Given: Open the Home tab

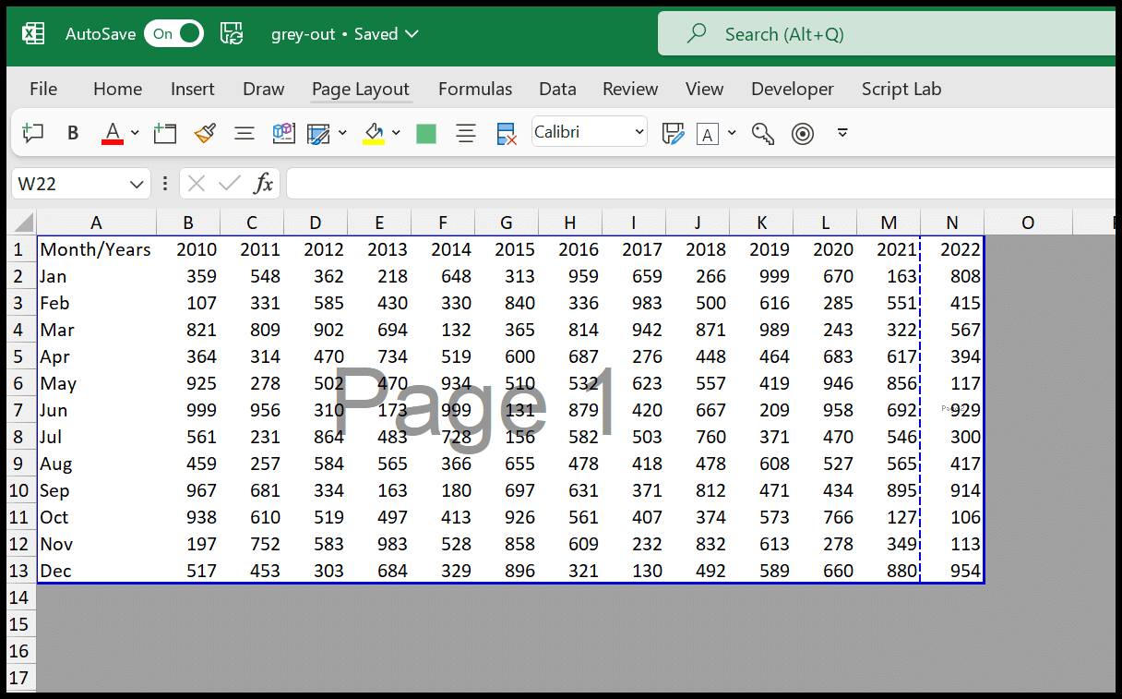Looking at the screenshot, I should tap(118, 89).
